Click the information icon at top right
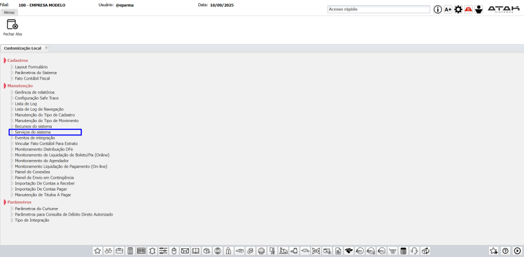524x257 pixels. click(x=438, y=9)
